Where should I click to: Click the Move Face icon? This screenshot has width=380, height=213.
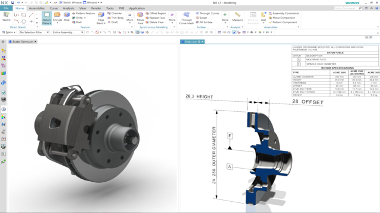(x=140, y=15)
